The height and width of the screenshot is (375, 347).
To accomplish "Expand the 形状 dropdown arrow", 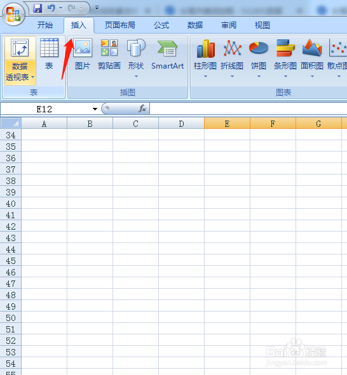I will click(x=136, y=77).
